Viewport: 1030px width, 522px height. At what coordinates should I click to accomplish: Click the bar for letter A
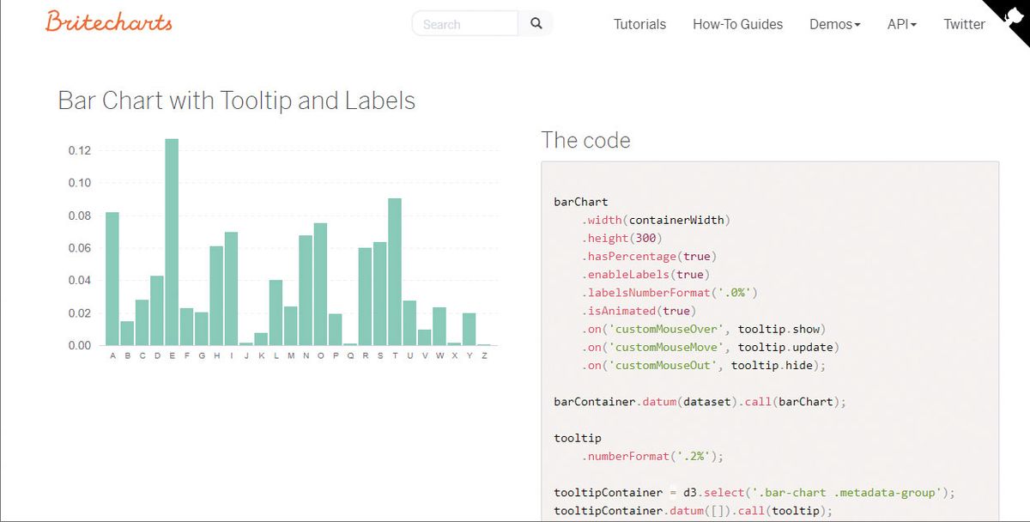coord(112,279)
